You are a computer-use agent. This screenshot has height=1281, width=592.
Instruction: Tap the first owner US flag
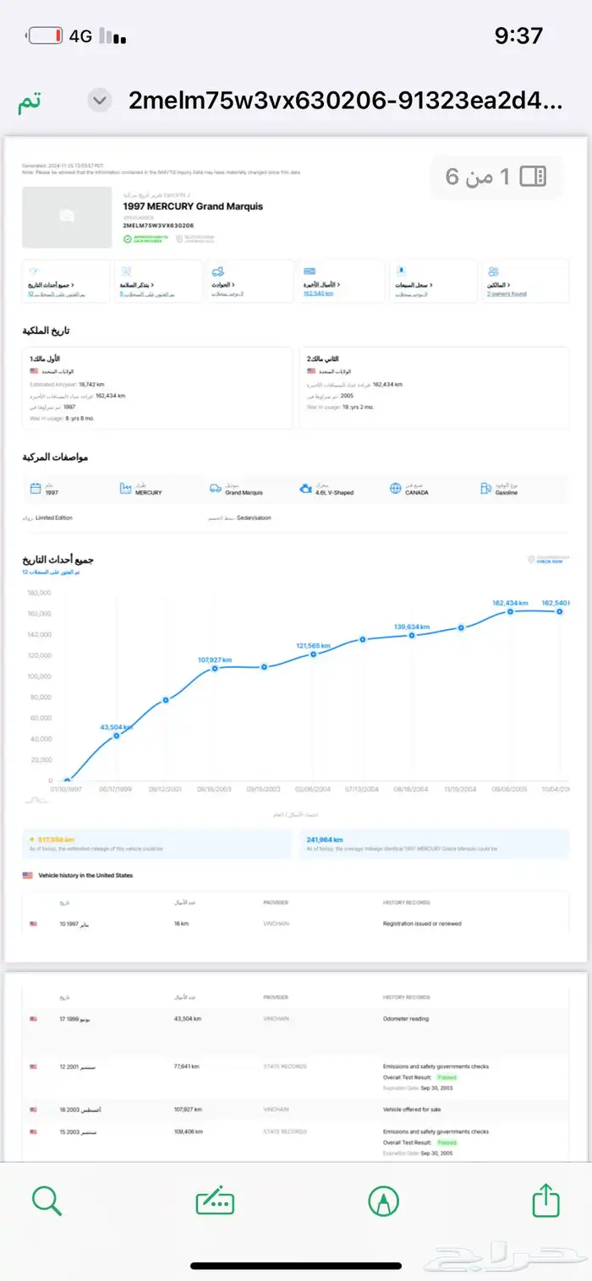tap(34, 371)
